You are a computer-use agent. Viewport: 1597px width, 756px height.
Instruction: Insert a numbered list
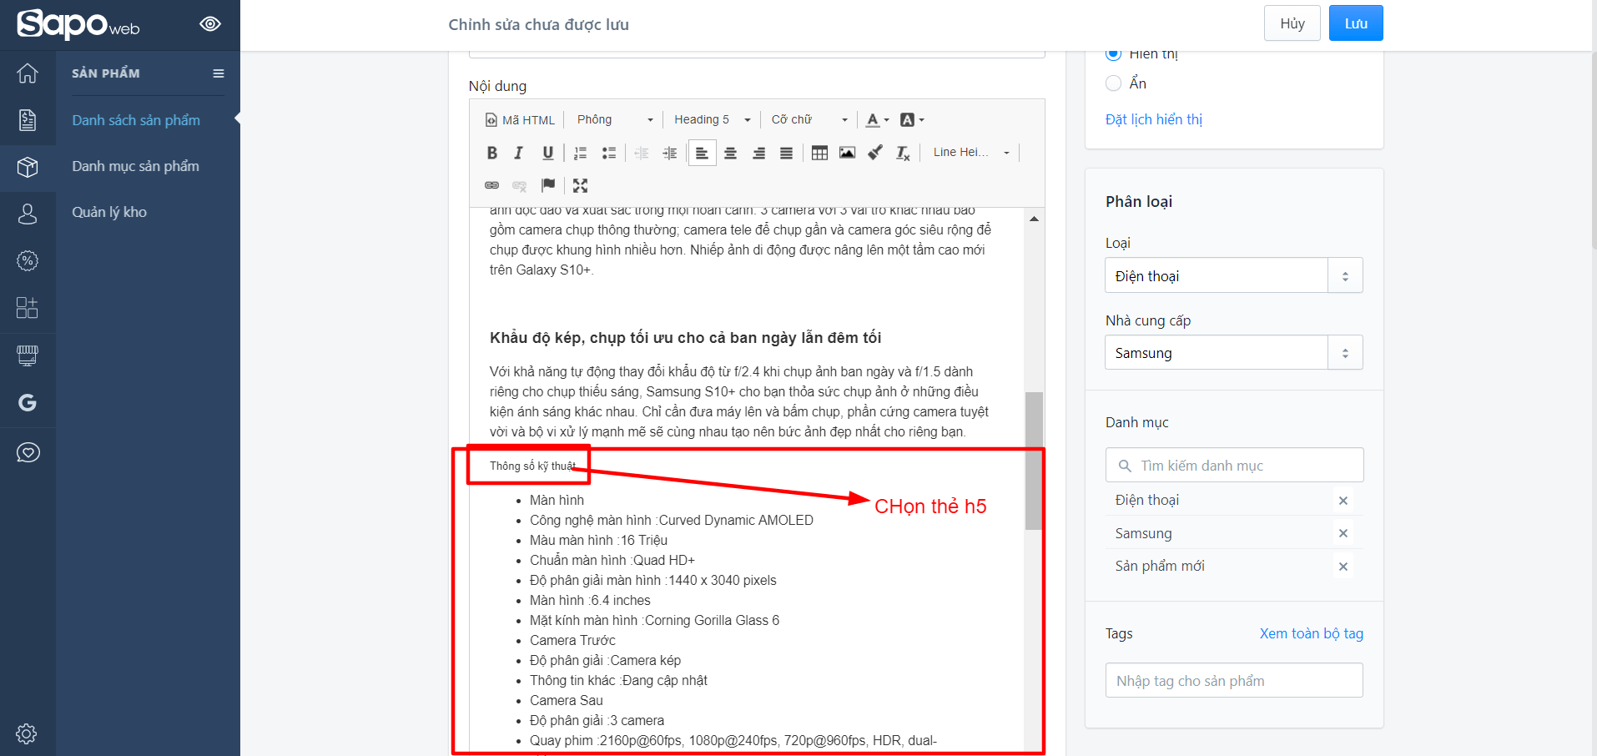point(581,153)
